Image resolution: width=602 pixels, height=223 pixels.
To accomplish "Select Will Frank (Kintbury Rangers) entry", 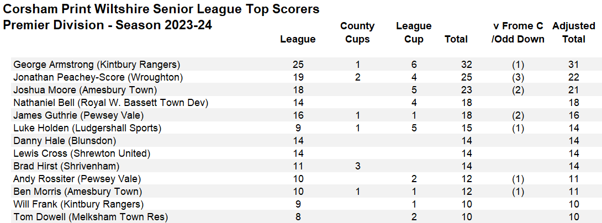I will tap(76, 204).
